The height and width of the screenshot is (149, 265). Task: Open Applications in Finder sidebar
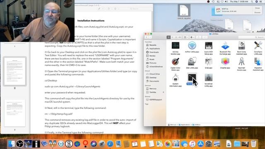tap(154, 49)
